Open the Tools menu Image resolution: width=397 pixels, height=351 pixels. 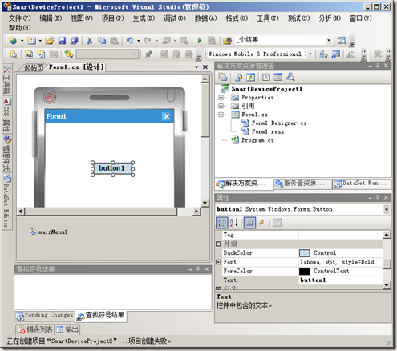(x=268, y=18)
